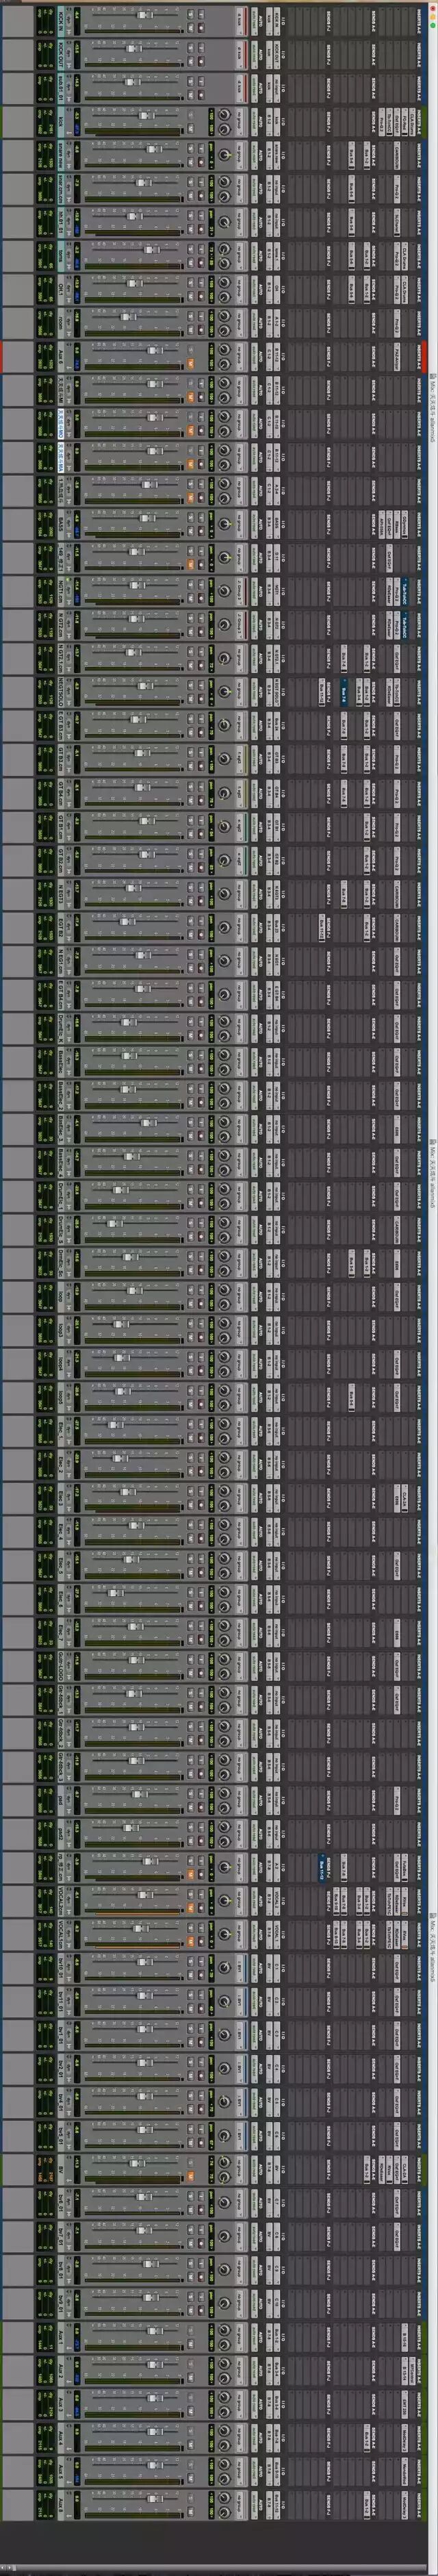This screenshot has height=2576, width=438.
Task: Select the room track name
Action: pos(60,322)
